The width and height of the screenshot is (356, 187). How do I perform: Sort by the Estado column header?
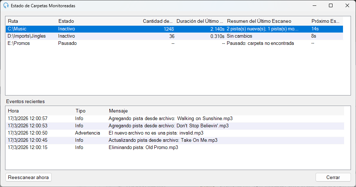[x=66, y=21]
